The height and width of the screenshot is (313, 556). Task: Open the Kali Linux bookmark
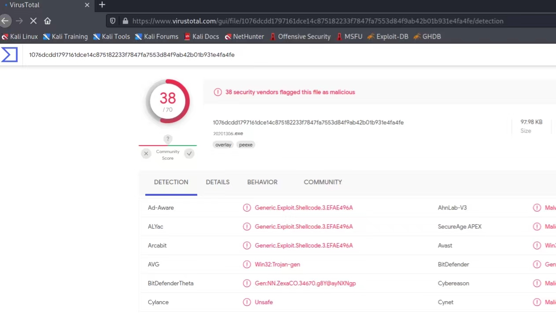coord(20,36)
